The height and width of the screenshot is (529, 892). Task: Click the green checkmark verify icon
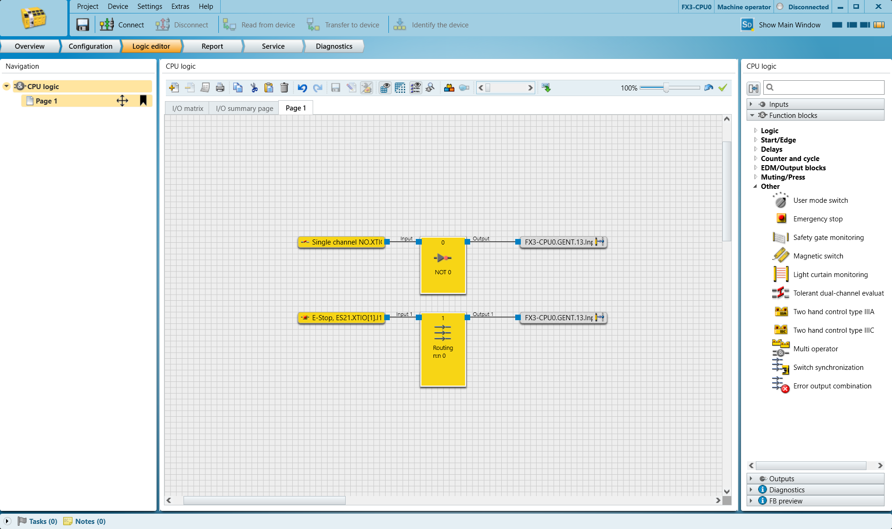(x=722, y=88)
